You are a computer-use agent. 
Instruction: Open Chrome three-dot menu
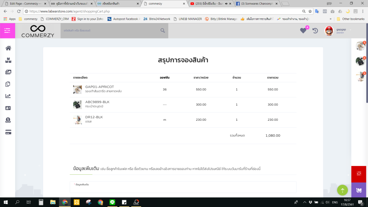tap(363, 11)
